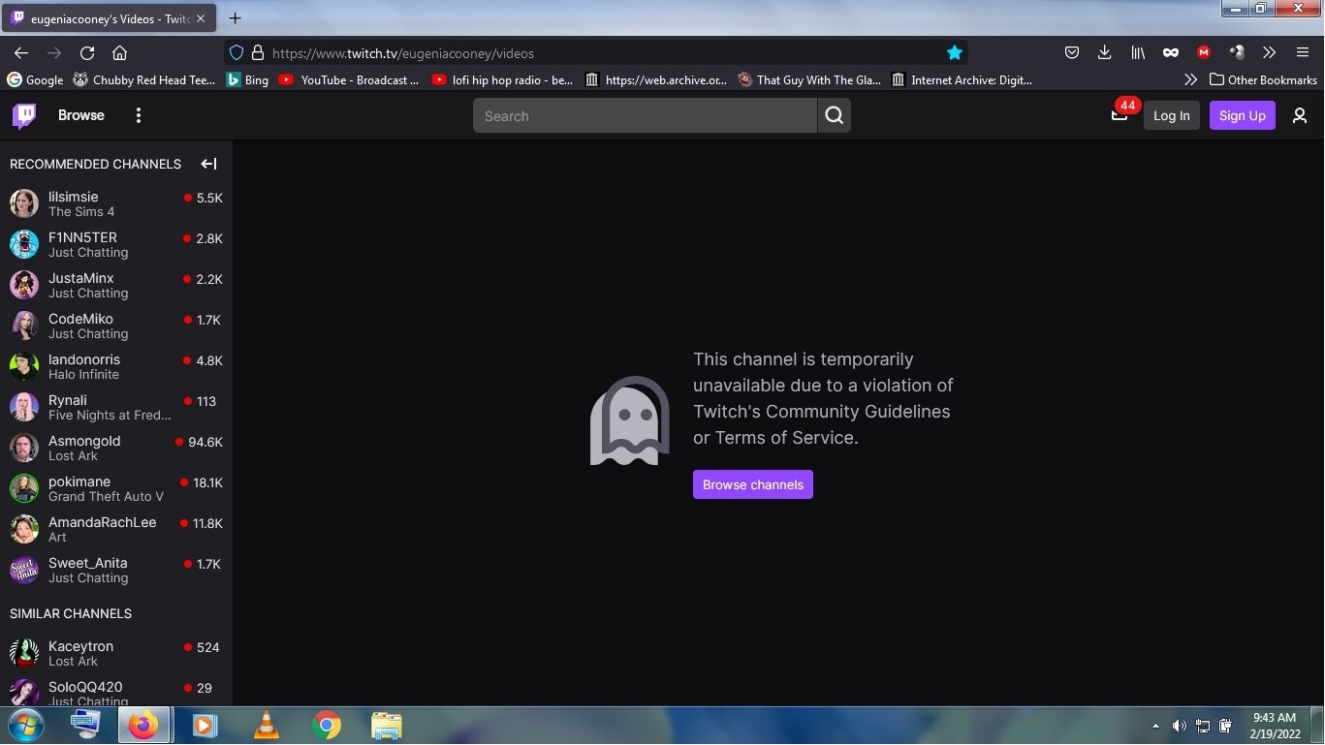Expand the hidden bookmarks overflow chevron
The height and width of the screenshot is (745, 1325).
click(x=1190, y=79)
